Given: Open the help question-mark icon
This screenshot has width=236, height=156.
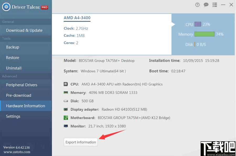Looking at the screenshot, I should point(197,5).
